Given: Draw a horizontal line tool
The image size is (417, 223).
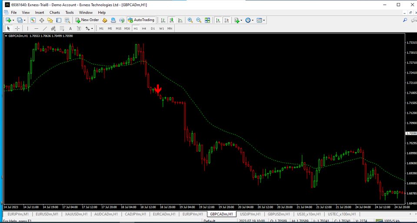Looking at the screenshot, I should (36, 28).
